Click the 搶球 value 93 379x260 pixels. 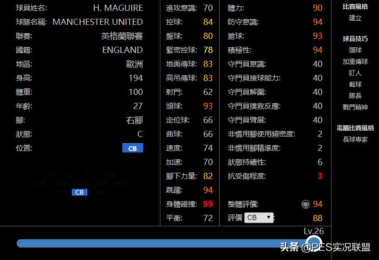click(x=318, y=36)
